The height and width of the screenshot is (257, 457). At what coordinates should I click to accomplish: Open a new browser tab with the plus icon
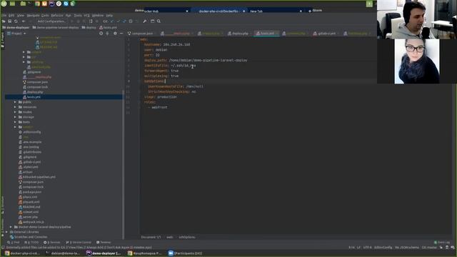coord(309,11)
